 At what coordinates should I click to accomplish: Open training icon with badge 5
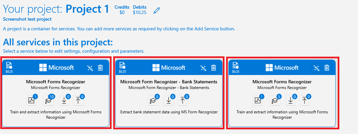[275, 100]
